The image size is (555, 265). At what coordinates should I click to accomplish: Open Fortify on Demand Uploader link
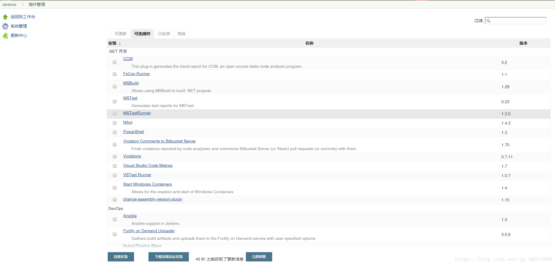149,231
